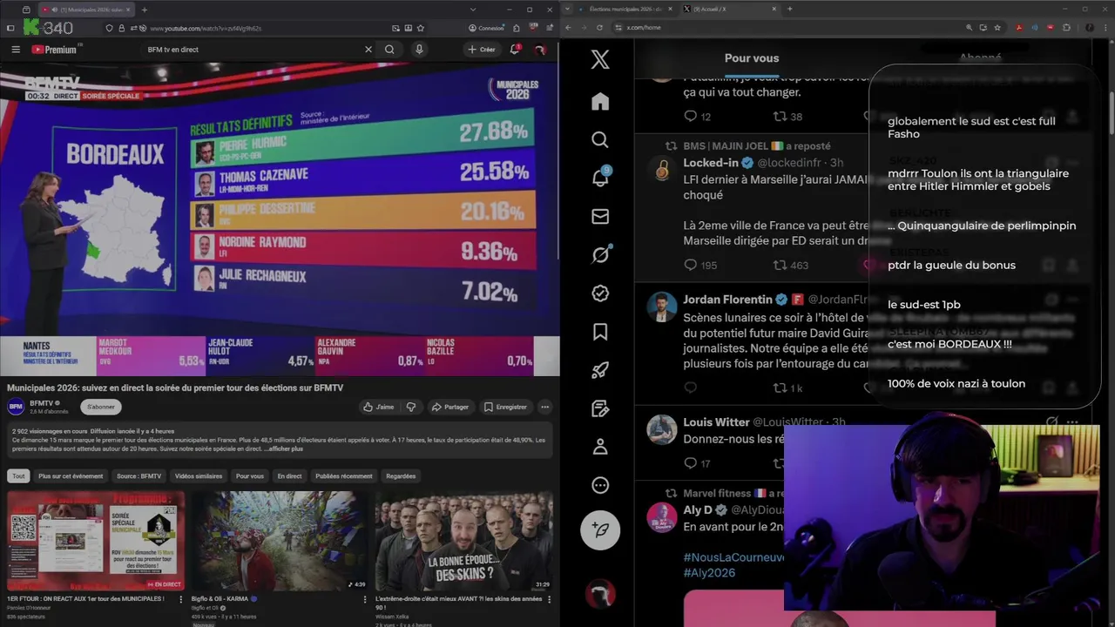
Task: Select Vidéos similaires chip
Action: pyautogui.click(x=199, y=476)
